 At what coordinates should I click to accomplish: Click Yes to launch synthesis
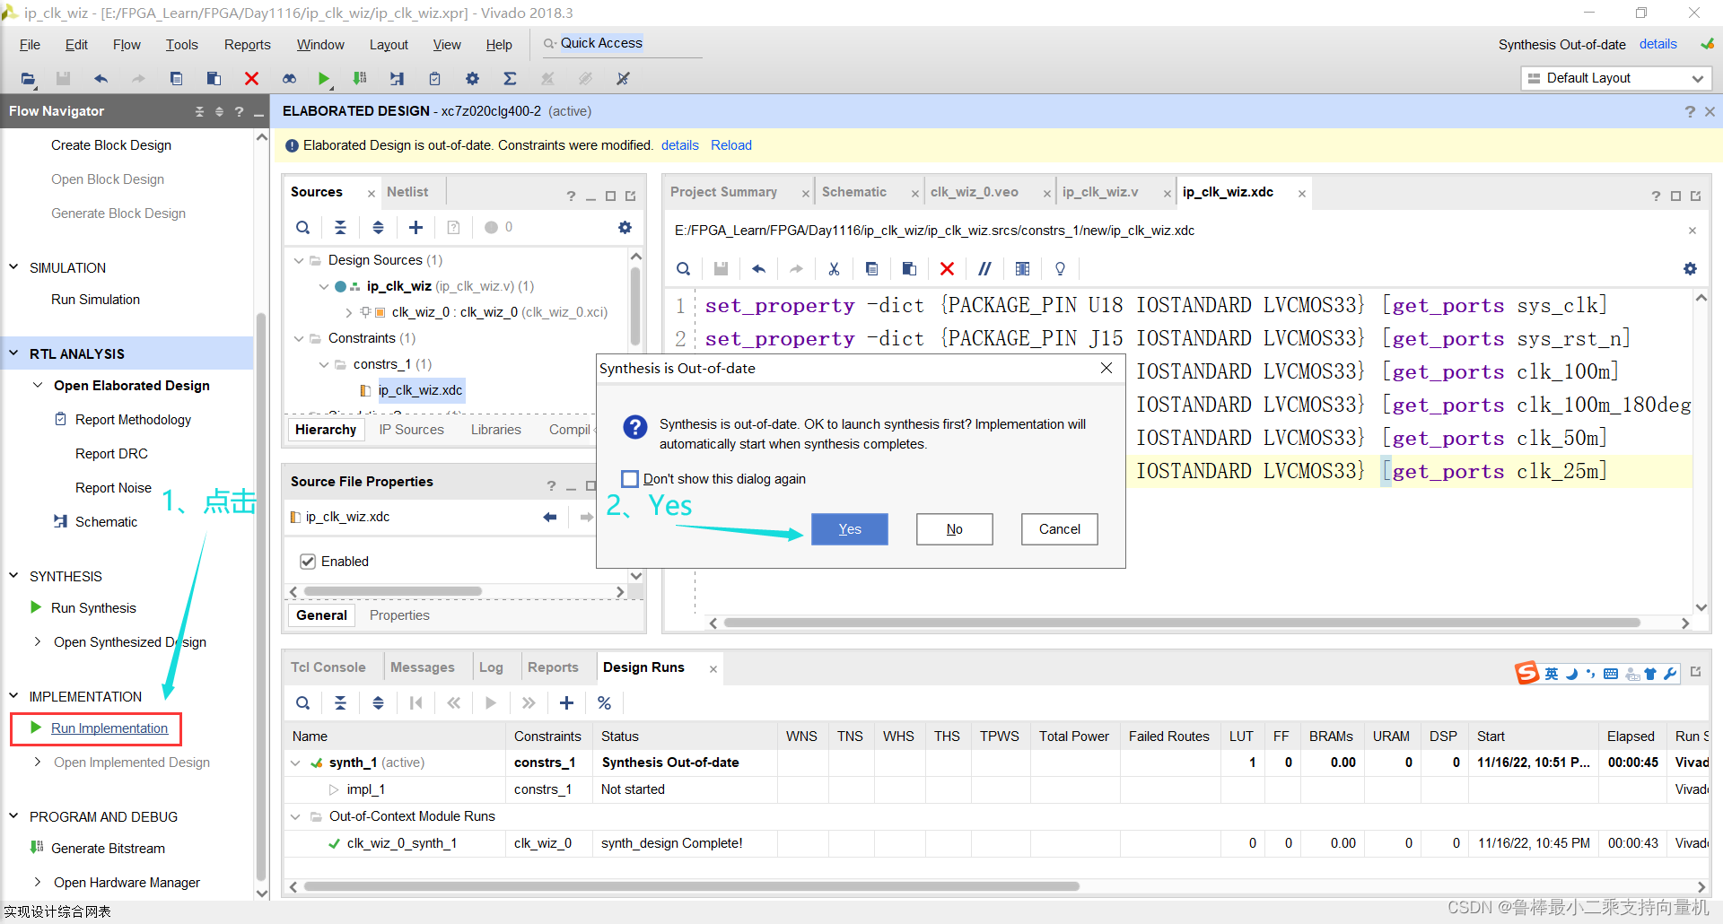(x=849, y=529)
